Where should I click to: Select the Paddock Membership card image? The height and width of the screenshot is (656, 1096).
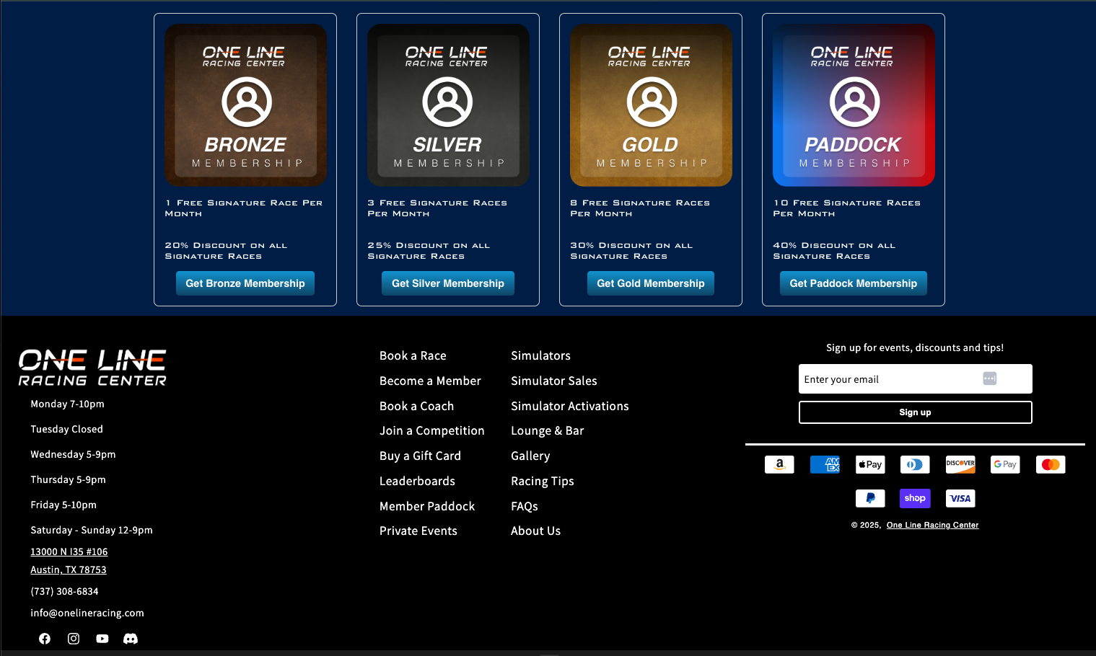(x=854, y=105)
